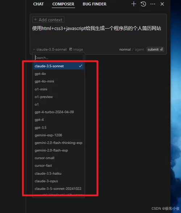181x213 pixels.
Task: Click the image attachment icon
Action: (71, 49)
